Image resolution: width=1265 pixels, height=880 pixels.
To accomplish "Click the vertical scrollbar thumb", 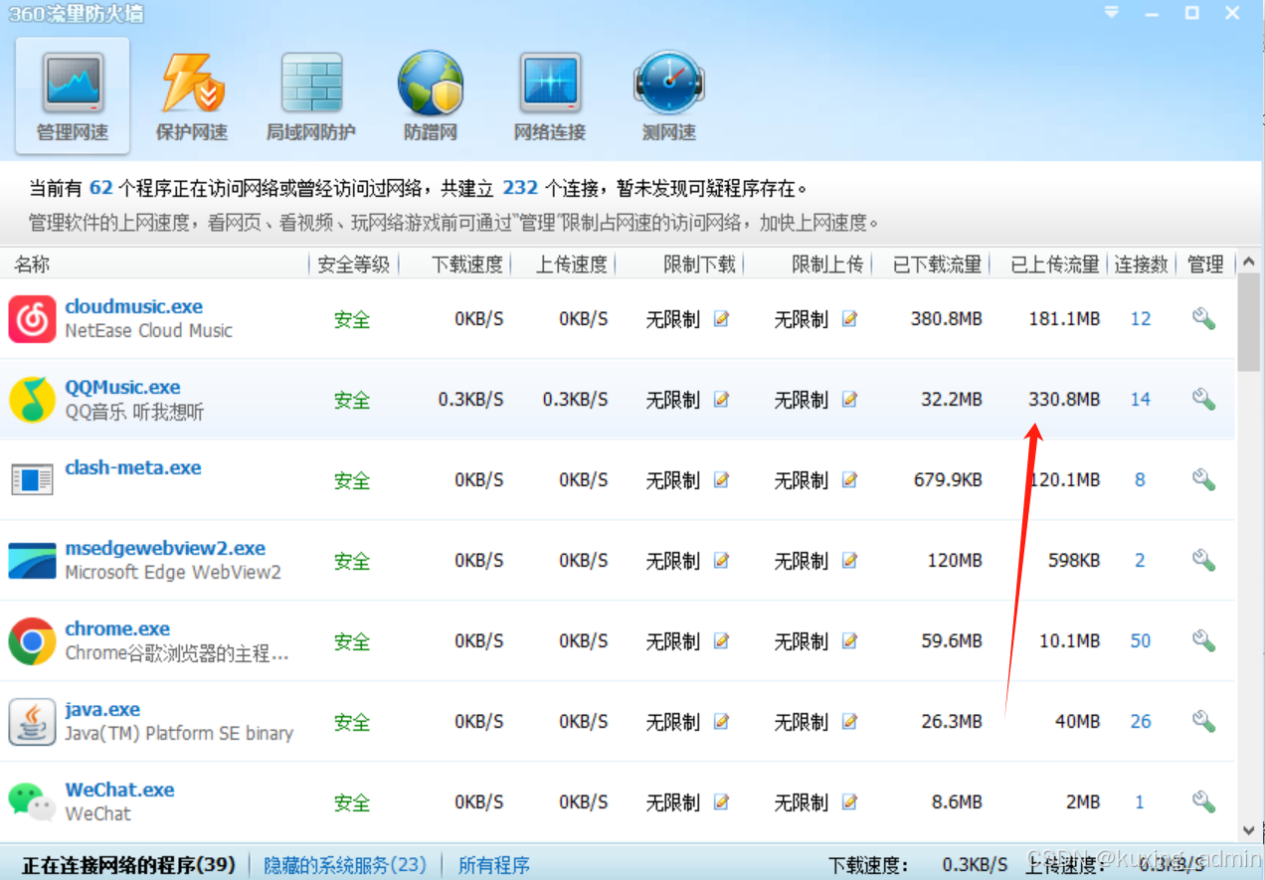I will click(x=1249, y=323).
